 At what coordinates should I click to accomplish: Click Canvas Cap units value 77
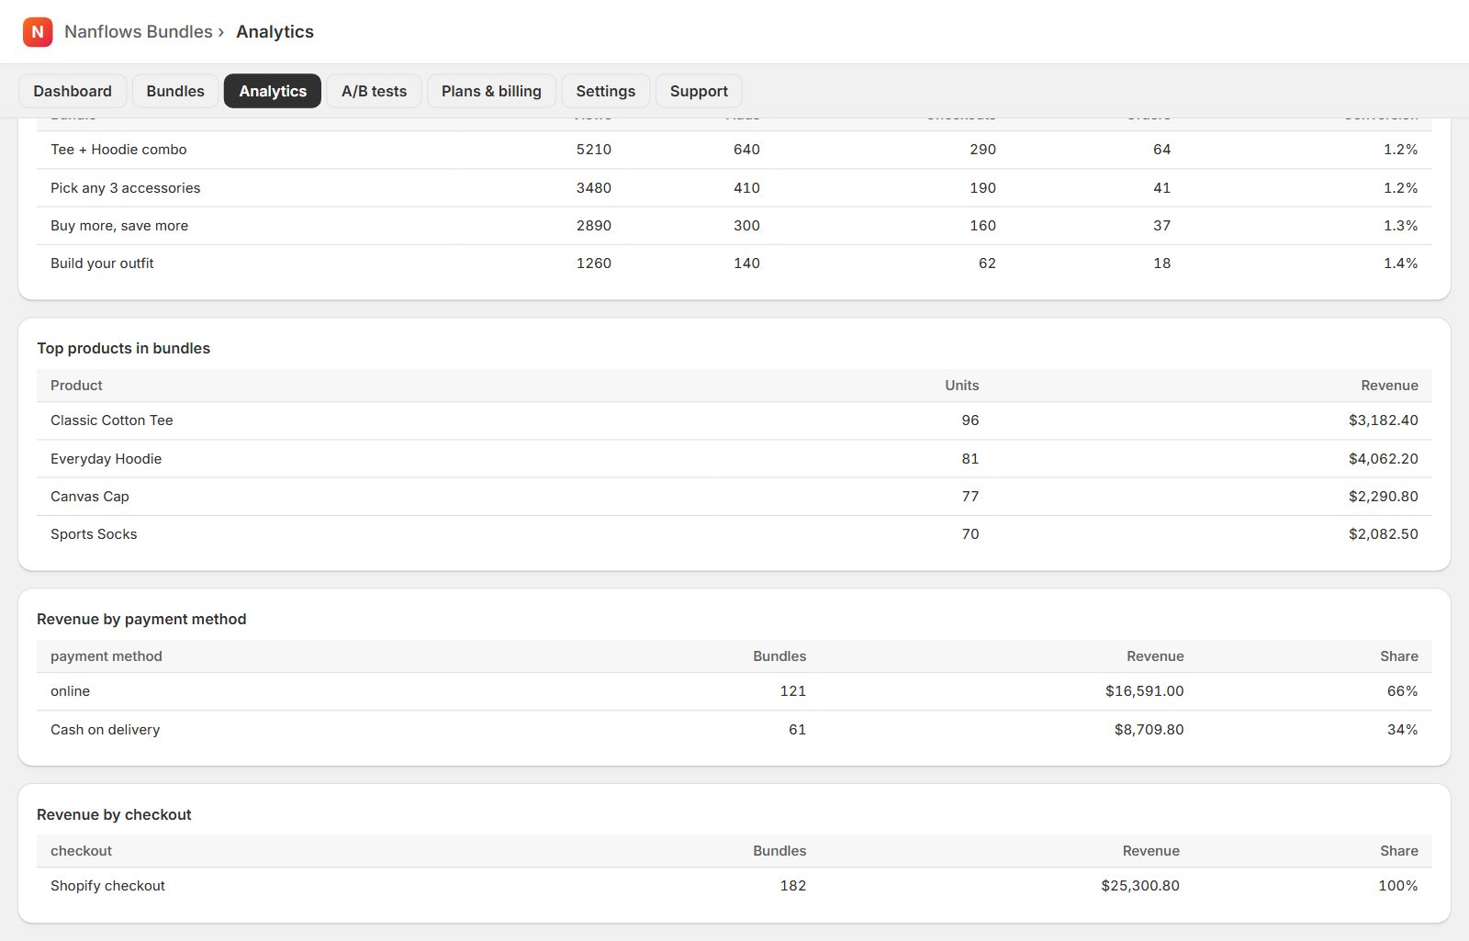970,497
